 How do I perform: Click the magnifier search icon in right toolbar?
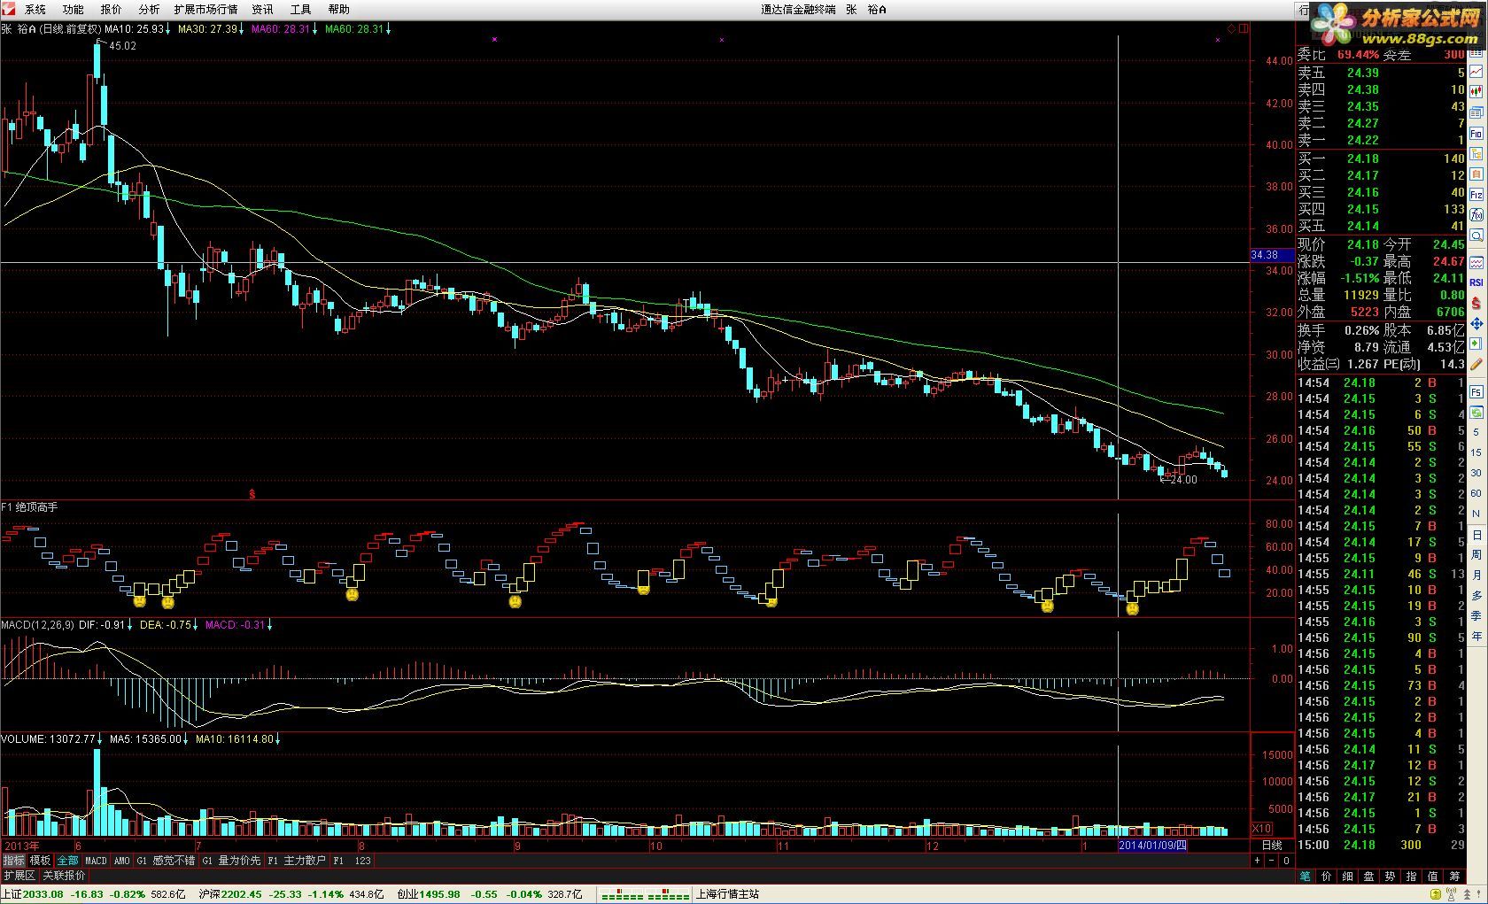(1476, 236)
